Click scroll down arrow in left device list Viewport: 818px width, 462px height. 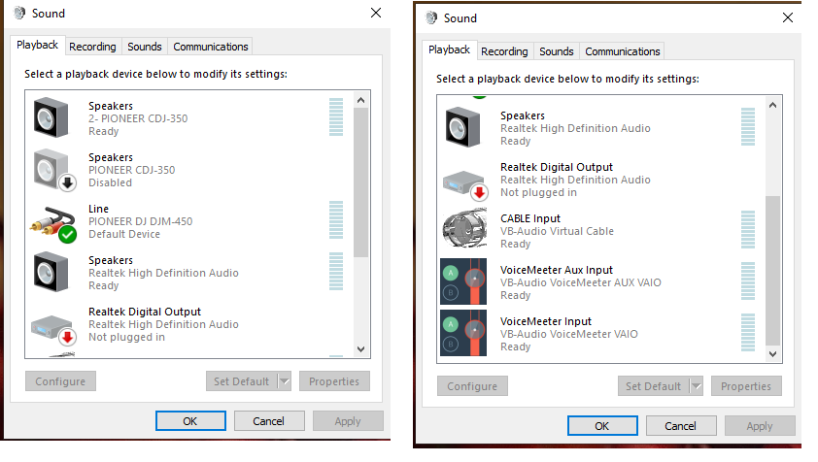[x=361, y=348]
